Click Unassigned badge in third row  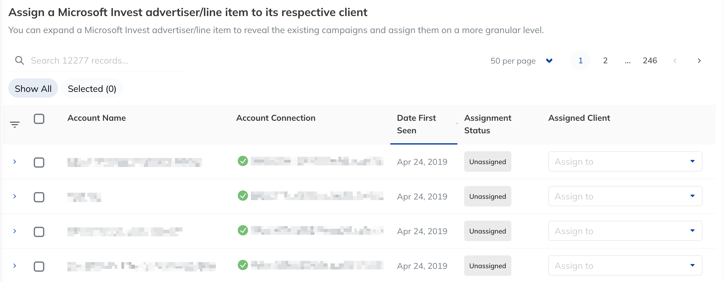coord(488,231)
